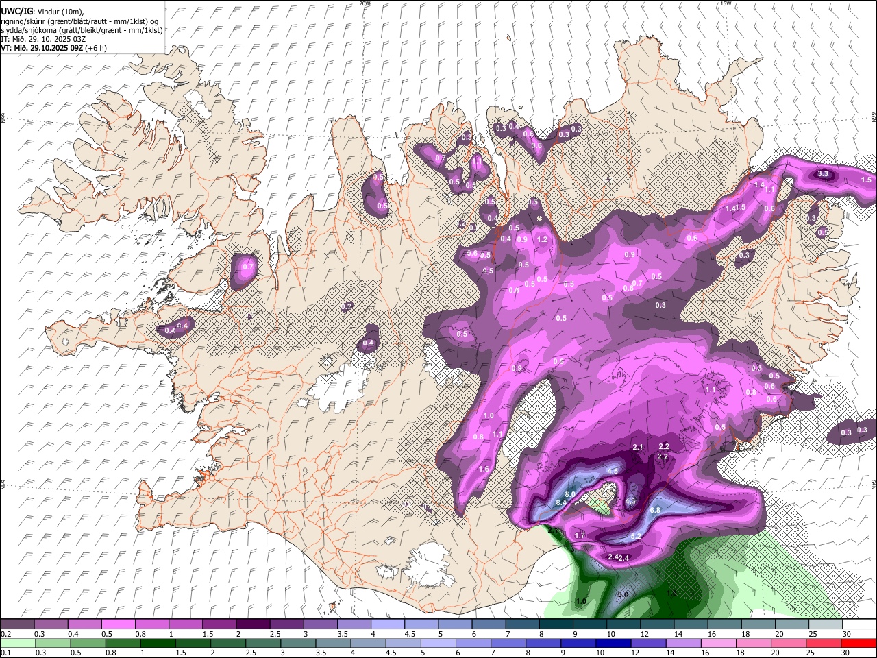Viewport: 877px width, 658px height.
Task: Select top legend swatch above label 6
Action: (x=488, y=624)
